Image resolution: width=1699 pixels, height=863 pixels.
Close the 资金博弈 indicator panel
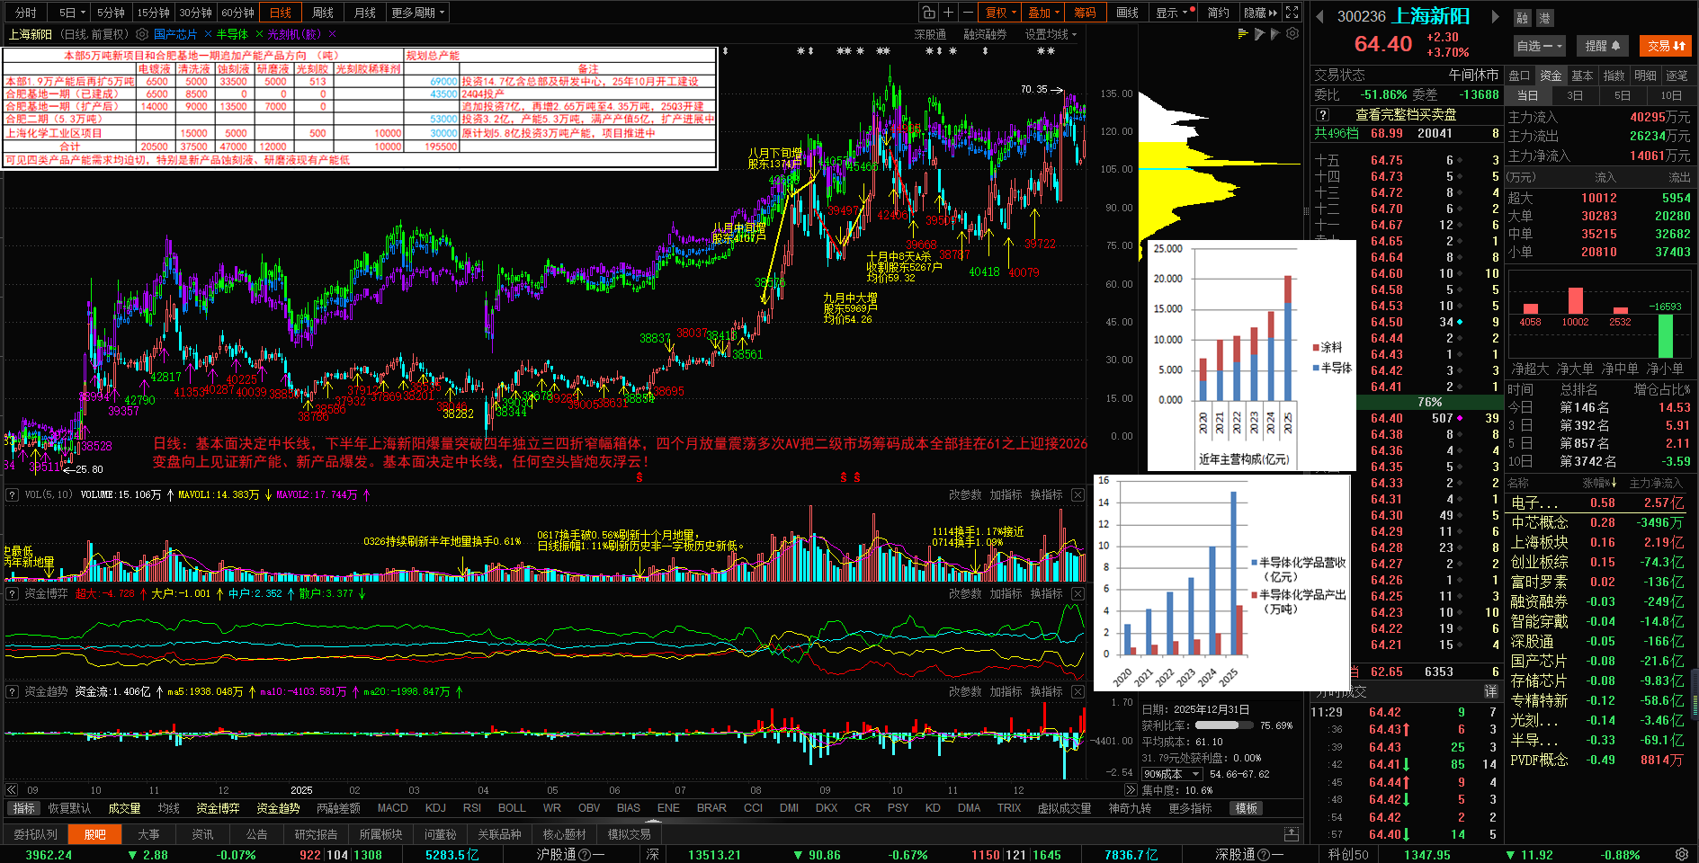(1078, 593)
